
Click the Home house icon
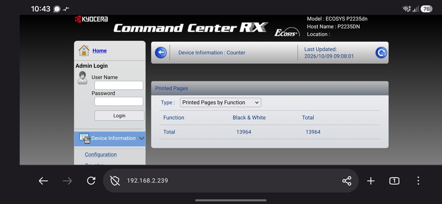(x=84, y=51)
